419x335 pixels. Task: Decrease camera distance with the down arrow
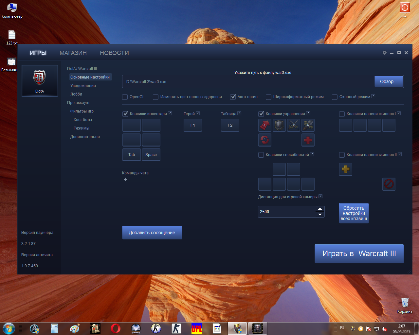[x=320, y=215]
